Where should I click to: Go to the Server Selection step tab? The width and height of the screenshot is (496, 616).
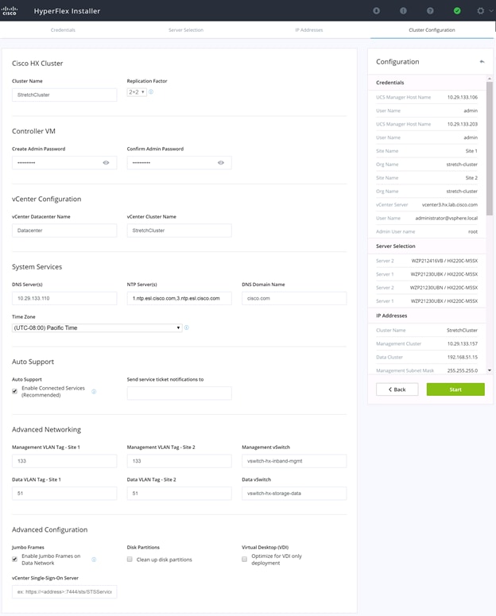click(186, 30)
